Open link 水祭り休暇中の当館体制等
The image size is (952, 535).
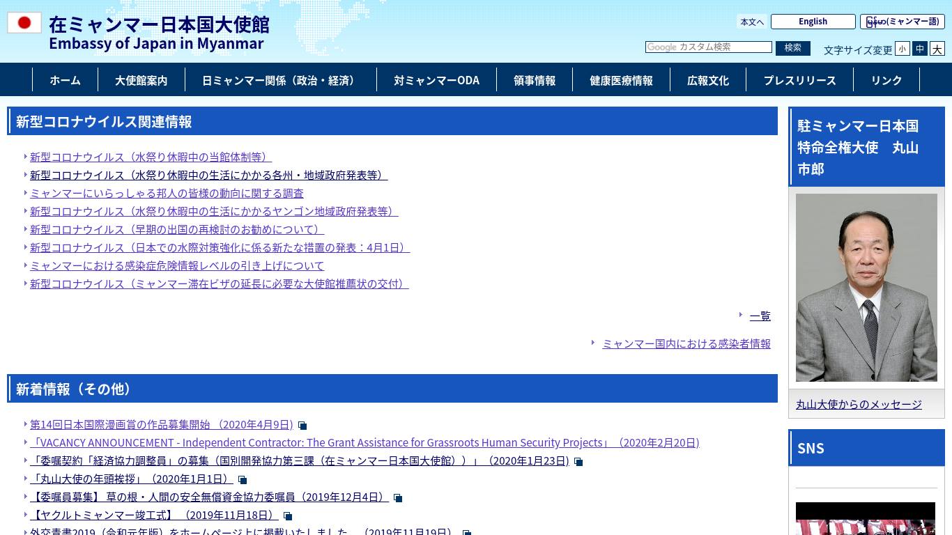(151, 157)
